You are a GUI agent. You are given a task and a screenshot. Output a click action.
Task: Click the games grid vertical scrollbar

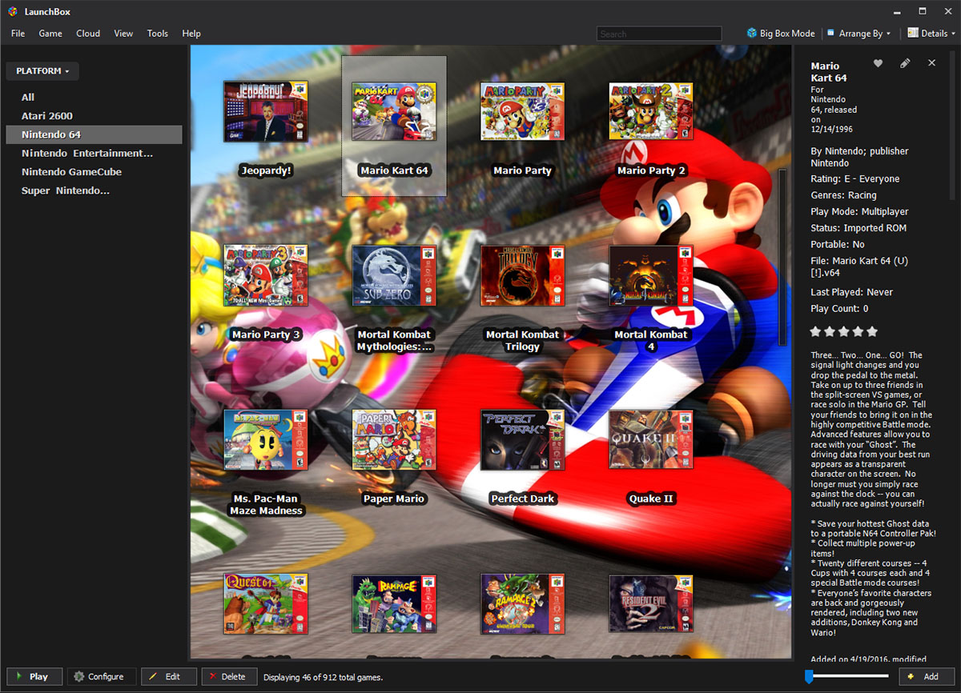click(x=782, y=258)
